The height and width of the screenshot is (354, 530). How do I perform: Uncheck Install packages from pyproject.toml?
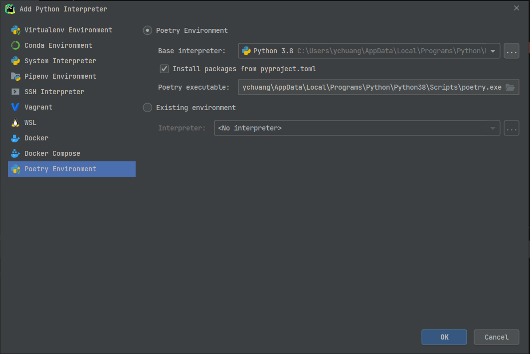(164, 69)
